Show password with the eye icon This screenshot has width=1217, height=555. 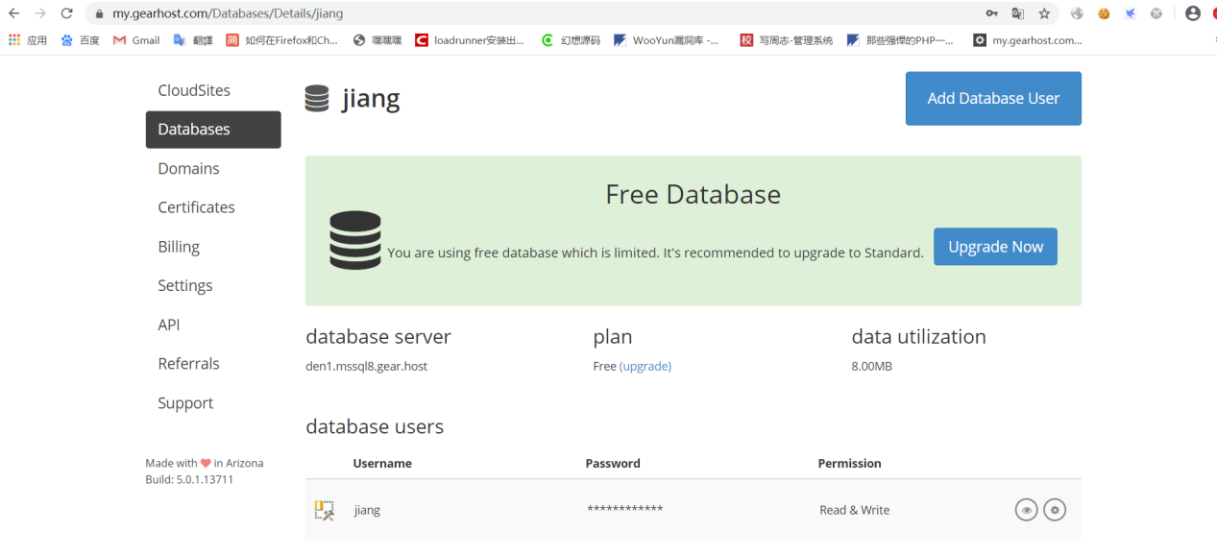pyautogui.click(x=1026, y=510)
